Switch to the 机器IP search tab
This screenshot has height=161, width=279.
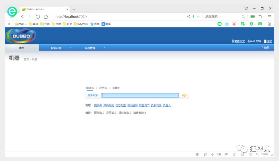pos(116,88)
